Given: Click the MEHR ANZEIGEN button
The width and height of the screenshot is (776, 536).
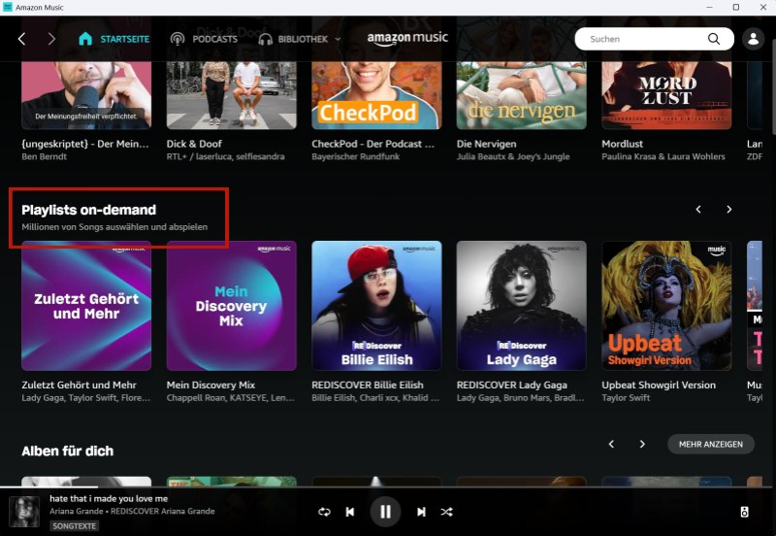Looking at the screenshot, I should tap(711, 445).
